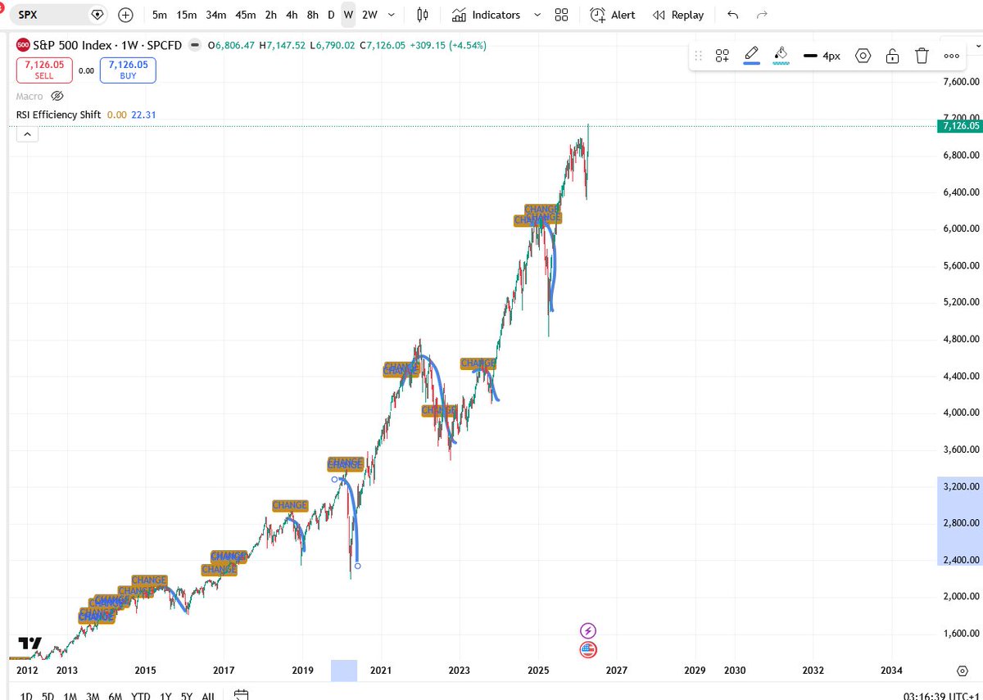The image size is (983, 700).
Task: Expand the time interval dropdown arrow
Action: click(393, 15)
